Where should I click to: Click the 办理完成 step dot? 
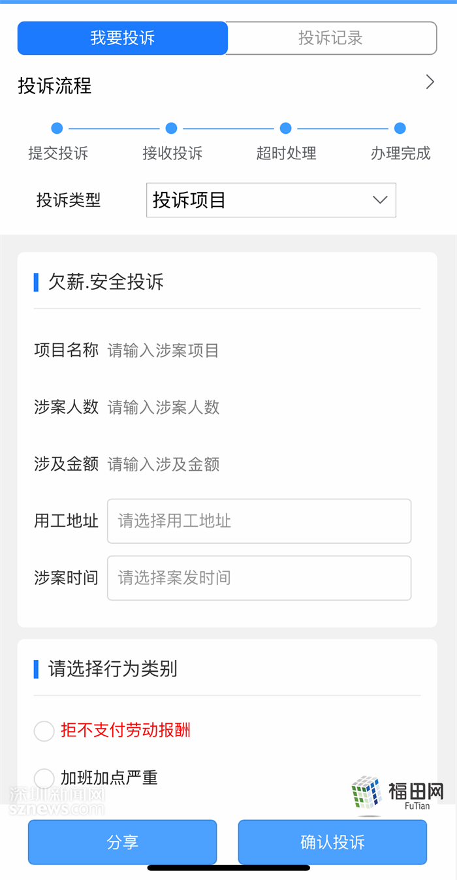400,128
